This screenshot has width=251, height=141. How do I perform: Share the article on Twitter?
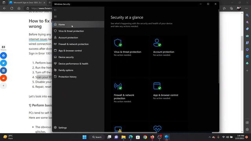4,63
